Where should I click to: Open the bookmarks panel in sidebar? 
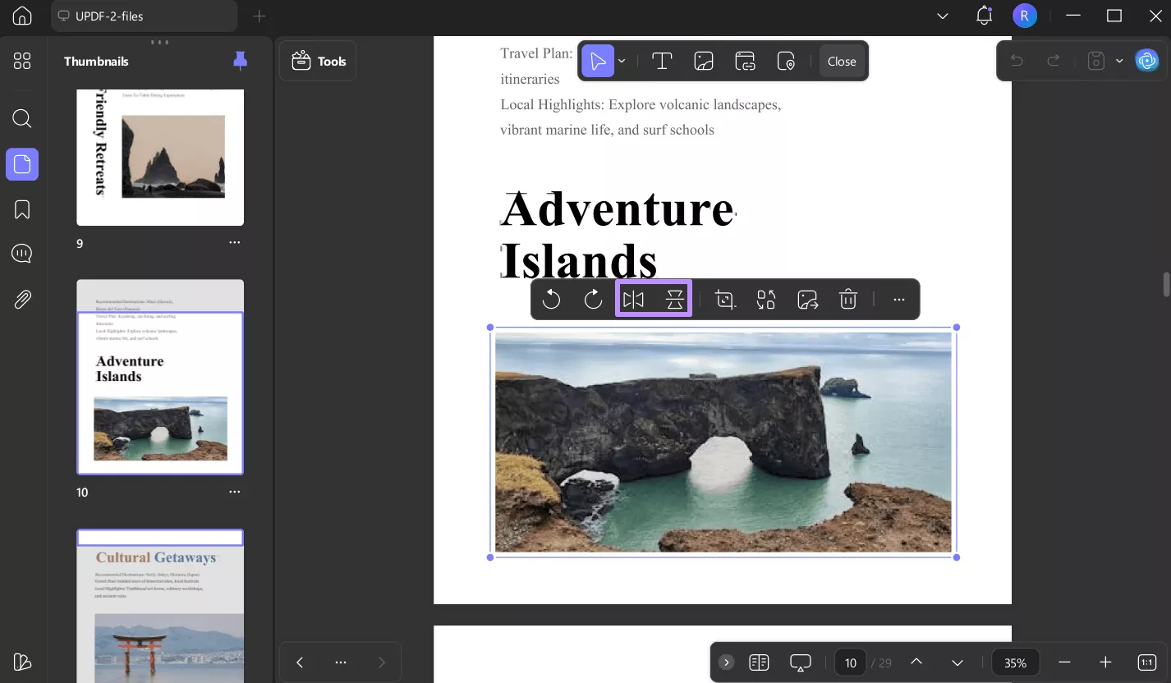(22, 209)
